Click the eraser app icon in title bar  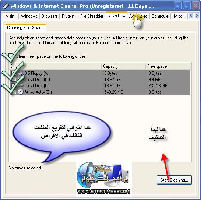point(6,6)
